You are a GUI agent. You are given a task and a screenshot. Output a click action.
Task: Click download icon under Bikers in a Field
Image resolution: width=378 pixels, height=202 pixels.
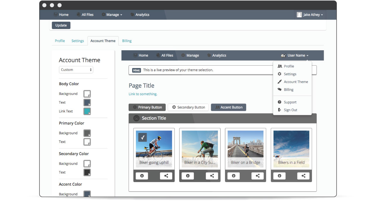tap(279, 176)
